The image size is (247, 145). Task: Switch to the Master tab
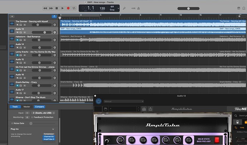(27, 107)
